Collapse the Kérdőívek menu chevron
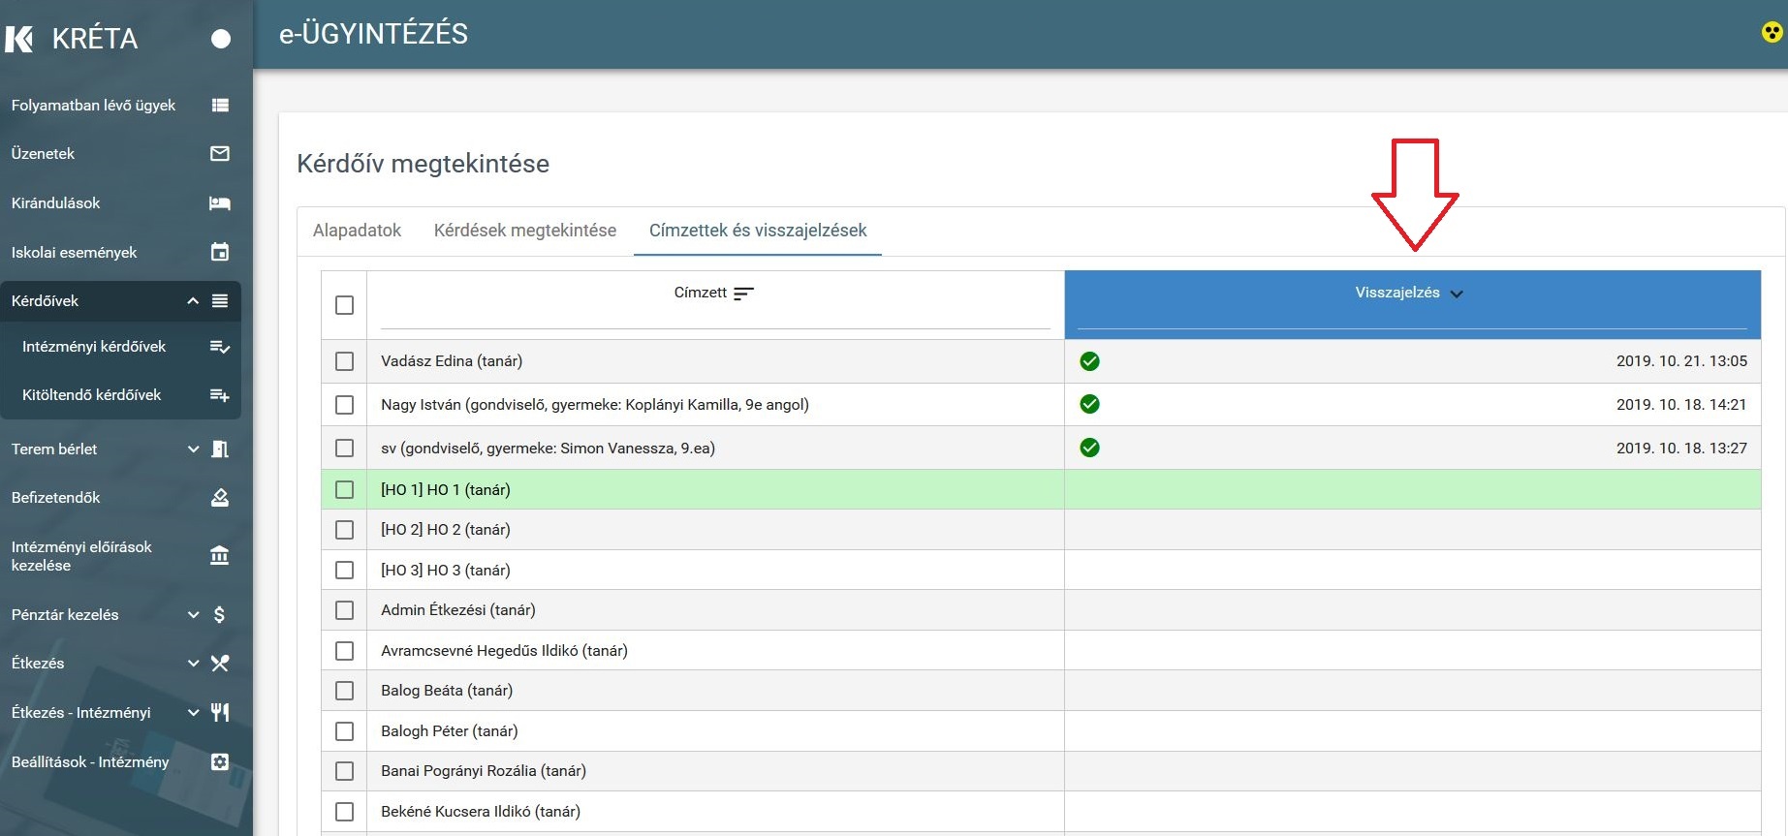 [193, 301]
